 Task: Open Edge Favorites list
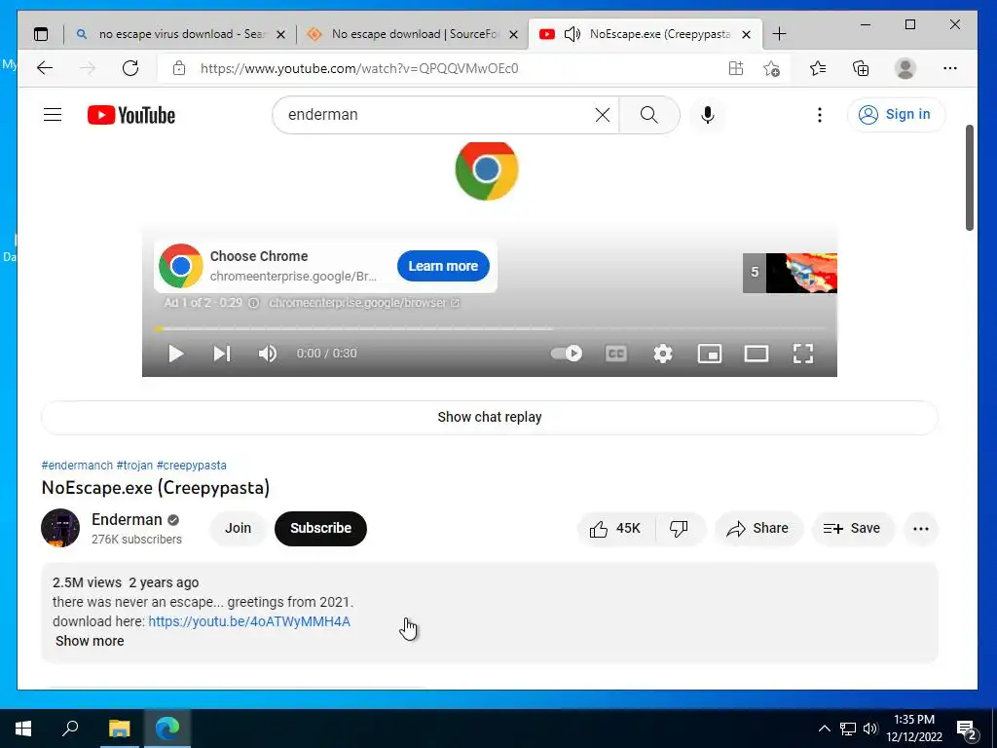tap(818, 68)
